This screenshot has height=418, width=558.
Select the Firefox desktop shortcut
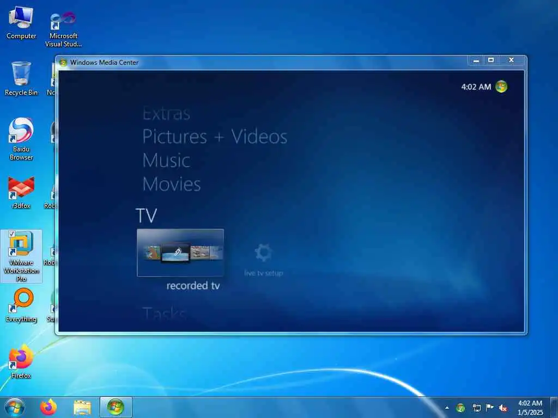(x=21, y=361)
